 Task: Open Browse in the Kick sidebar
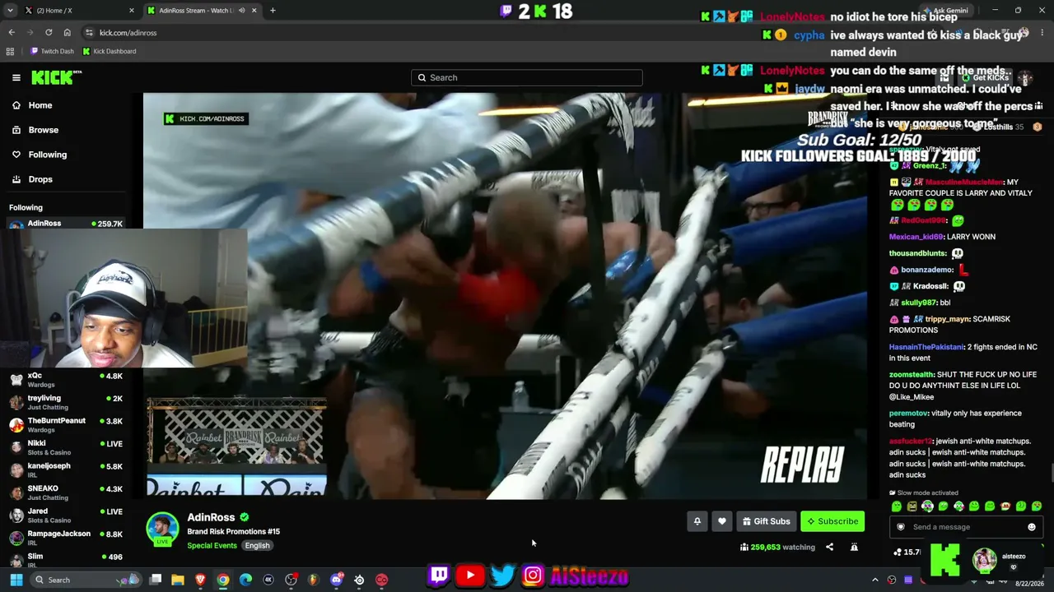[x=43, y=130]
